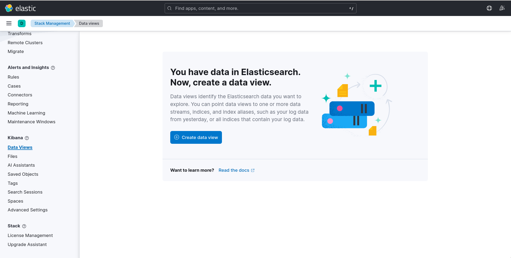Go to AI Assistants

21,165
